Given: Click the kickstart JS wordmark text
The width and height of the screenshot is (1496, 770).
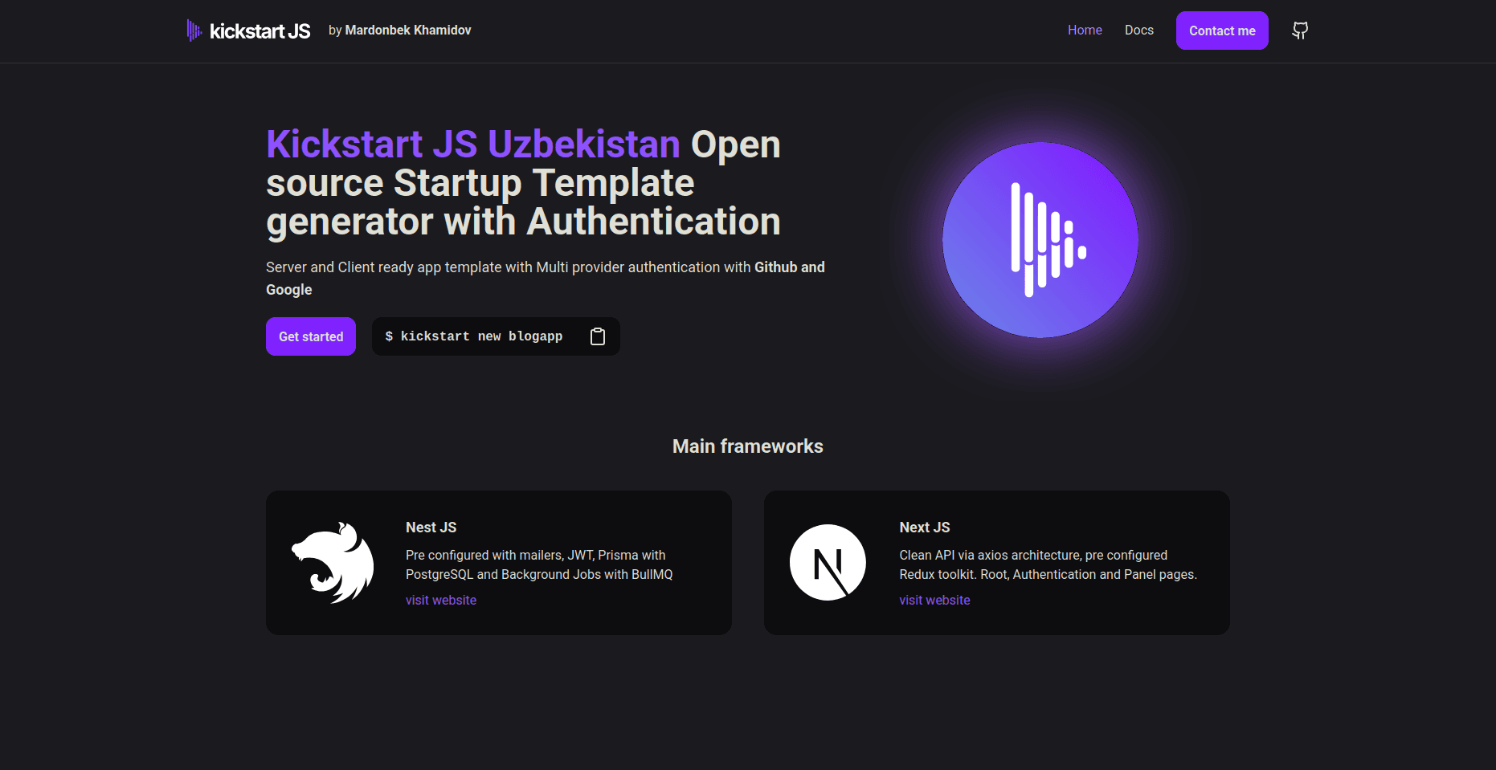Looking at the screenshot, I should click(260, 31).
